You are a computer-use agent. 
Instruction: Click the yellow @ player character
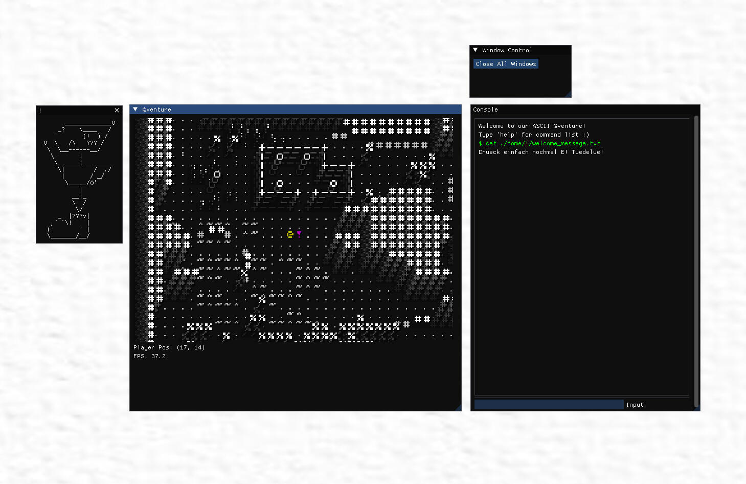(290, 234)
